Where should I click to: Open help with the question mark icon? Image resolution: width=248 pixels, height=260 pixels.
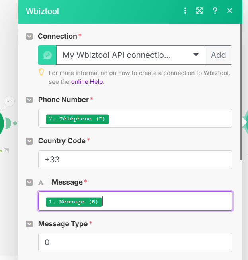pos(215,11)
